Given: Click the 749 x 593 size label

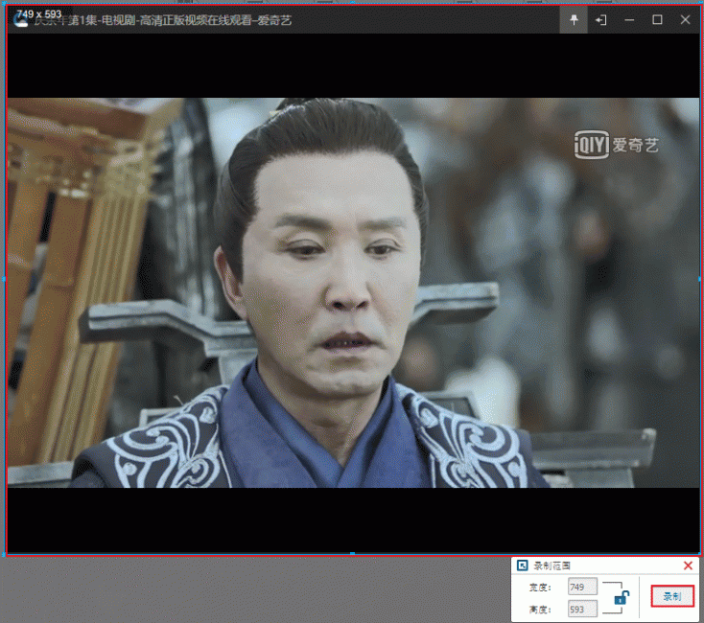Looking at the screenshot, I should tap(38, 14).
